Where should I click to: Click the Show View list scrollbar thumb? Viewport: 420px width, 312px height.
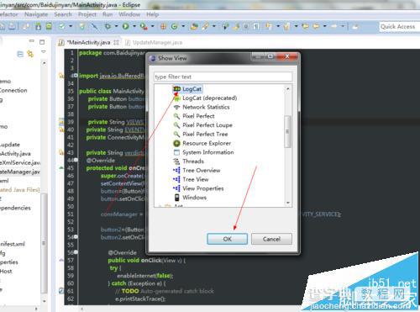pos(287,131)
